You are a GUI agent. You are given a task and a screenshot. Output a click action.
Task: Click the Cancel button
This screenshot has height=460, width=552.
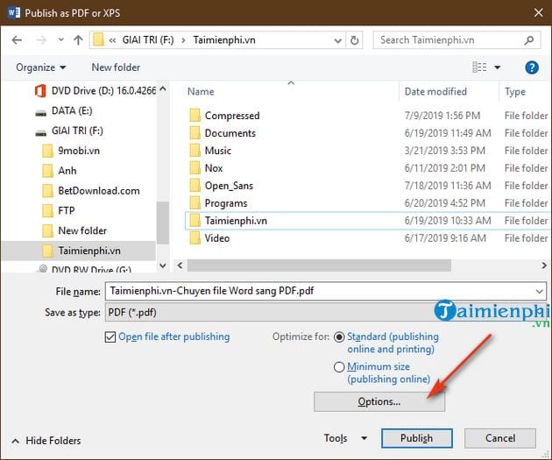(x=500, y=438)
